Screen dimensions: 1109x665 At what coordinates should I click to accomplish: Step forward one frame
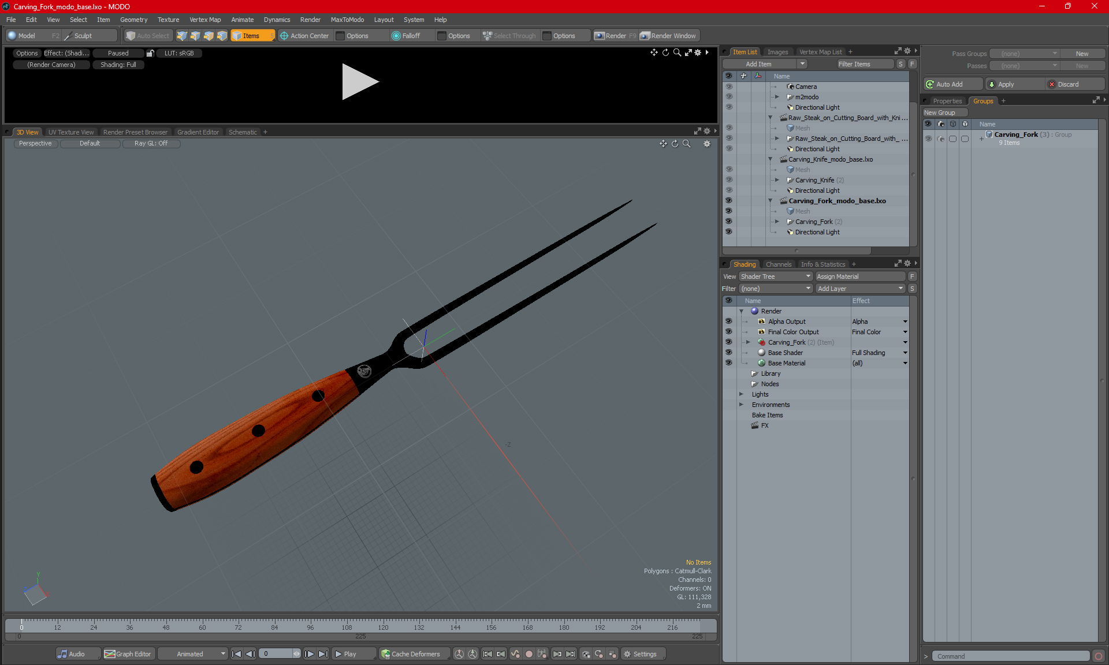(310, 654)
